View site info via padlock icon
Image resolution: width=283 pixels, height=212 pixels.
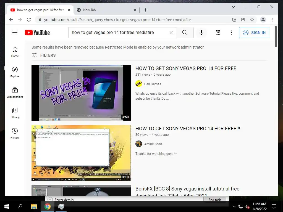(x=40, y=20)
